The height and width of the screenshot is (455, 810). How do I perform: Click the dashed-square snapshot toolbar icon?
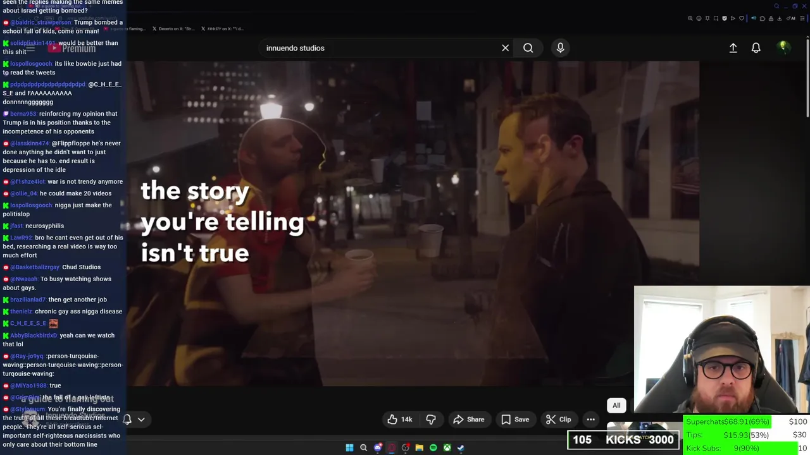[716, 18]
